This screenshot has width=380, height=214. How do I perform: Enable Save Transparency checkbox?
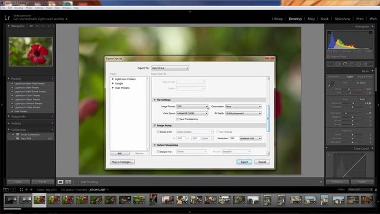pos(178,119)
